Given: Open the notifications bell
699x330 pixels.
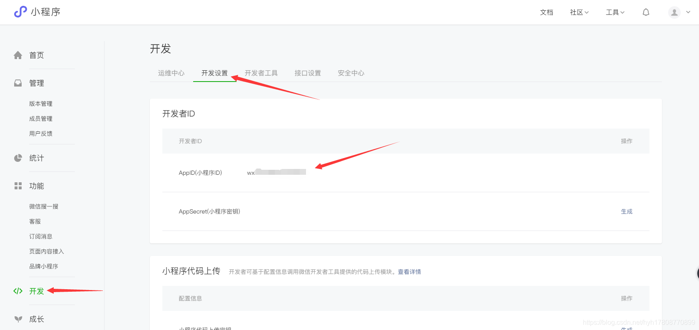Looking at the screenshot, I should tap(646, 12).
